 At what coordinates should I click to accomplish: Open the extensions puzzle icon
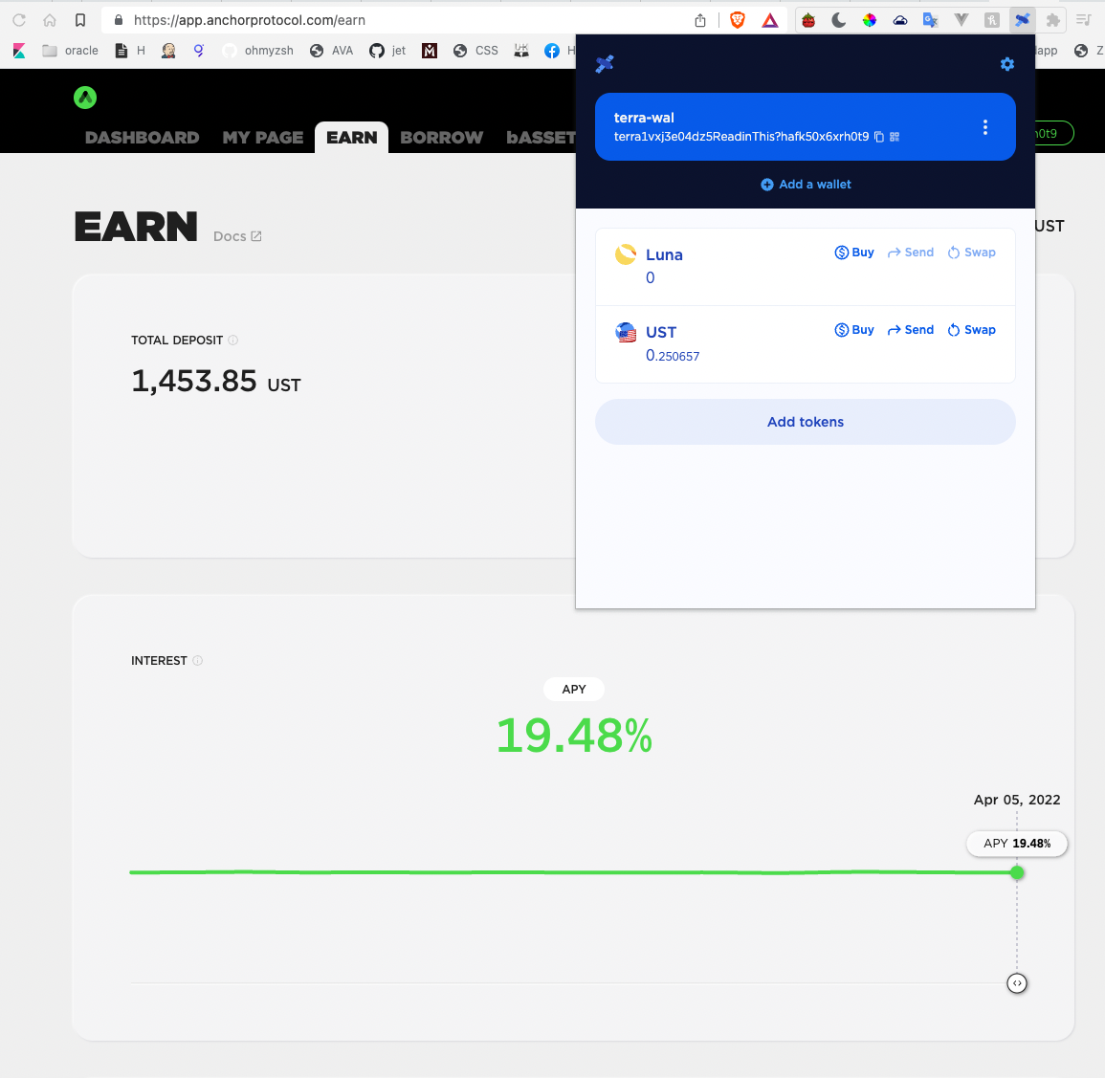coord(1052,20)
